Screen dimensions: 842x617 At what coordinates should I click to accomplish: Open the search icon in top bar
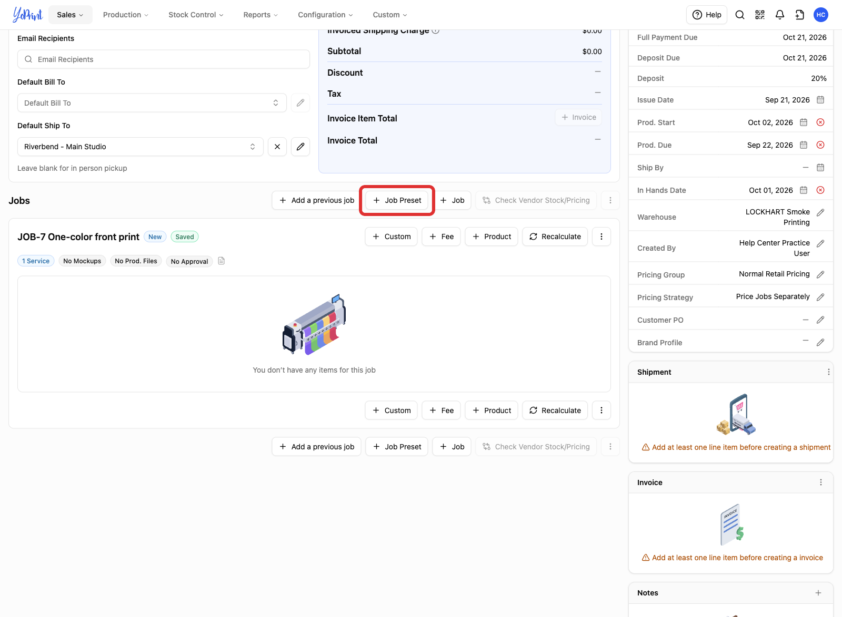pos(739,15)
